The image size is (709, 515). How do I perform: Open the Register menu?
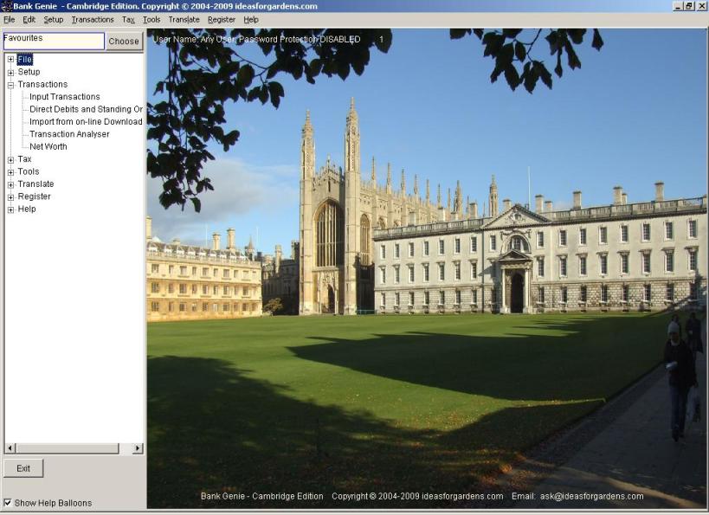[222, 19]
